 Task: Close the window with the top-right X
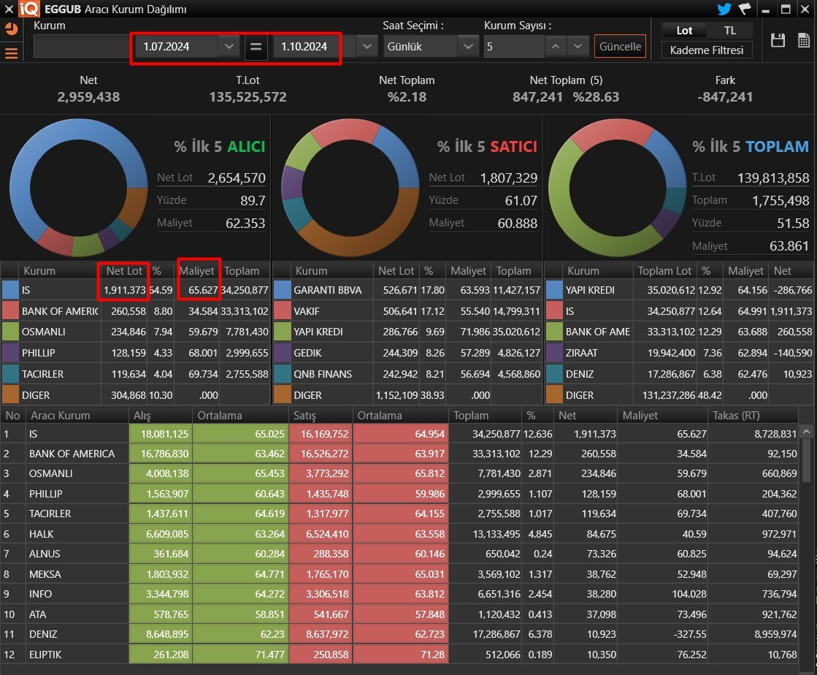tap(805, 9)
